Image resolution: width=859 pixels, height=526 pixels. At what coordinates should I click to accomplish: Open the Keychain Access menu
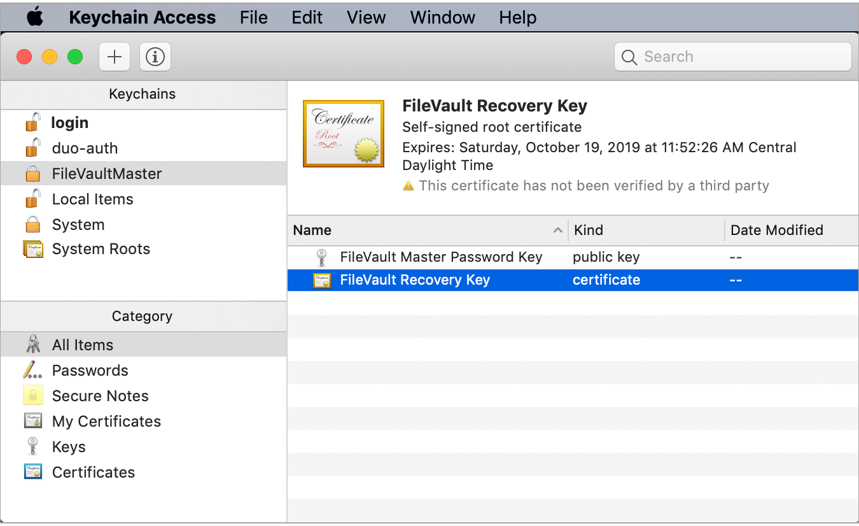pos(141,17)
